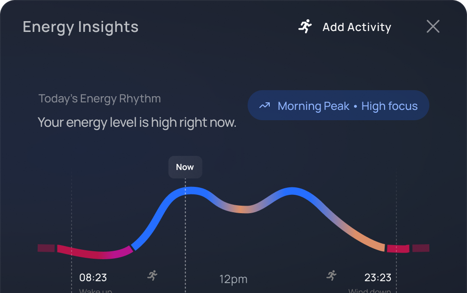Click the orange descending evening curve segment
467x293 pixels.
[372, 241]
